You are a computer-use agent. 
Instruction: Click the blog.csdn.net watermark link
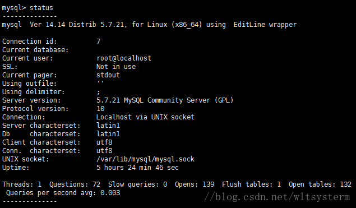point(277,197)
